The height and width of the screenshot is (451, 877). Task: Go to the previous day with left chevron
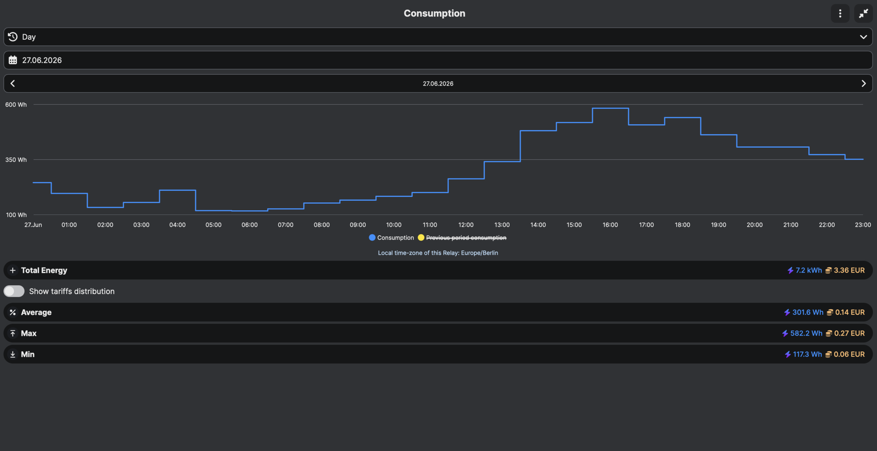[13, 83]
